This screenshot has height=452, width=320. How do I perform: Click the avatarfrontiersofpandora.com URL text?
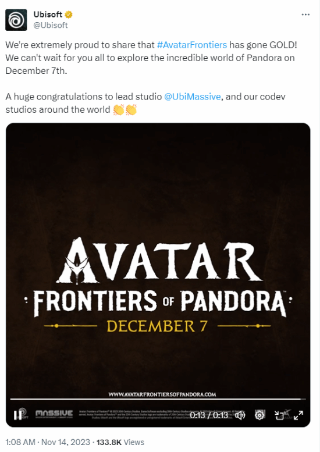(x=162, y=394)
